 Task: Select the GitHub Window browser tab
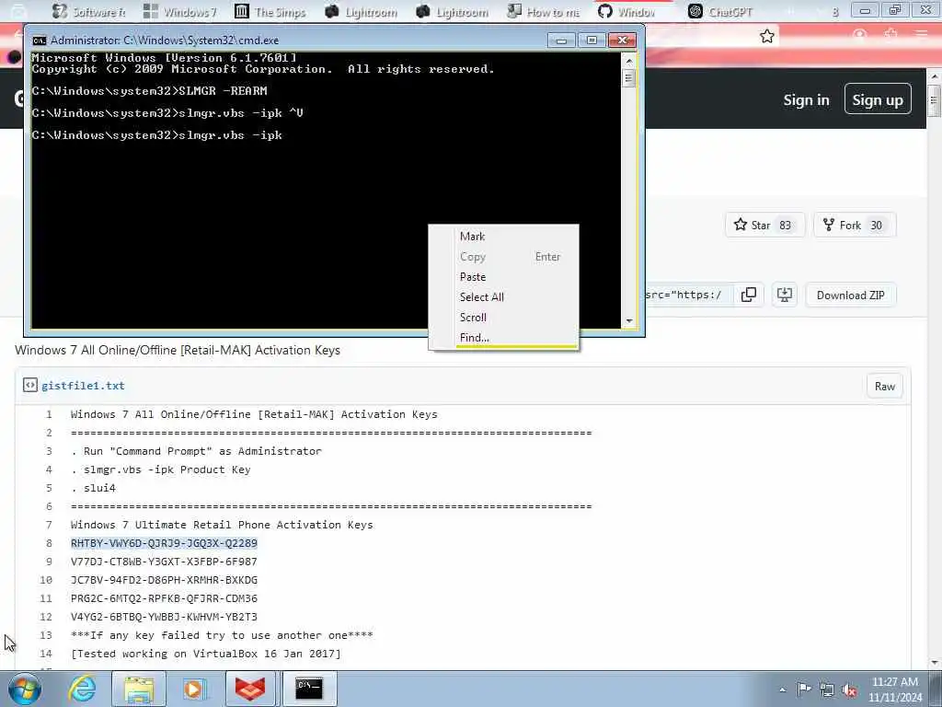click(626, 11)
